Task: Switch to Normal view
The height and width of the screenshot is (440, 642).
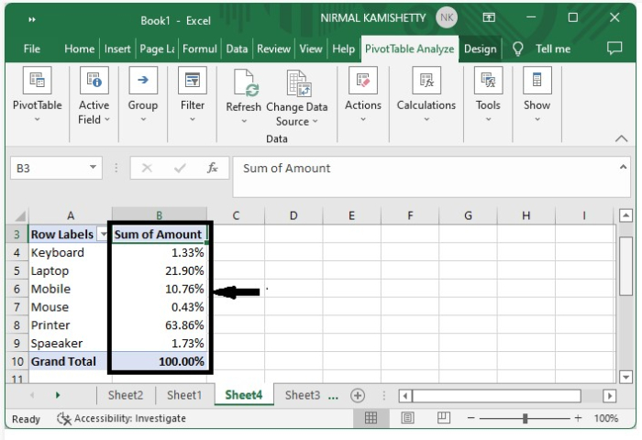Action: (371, 418)
